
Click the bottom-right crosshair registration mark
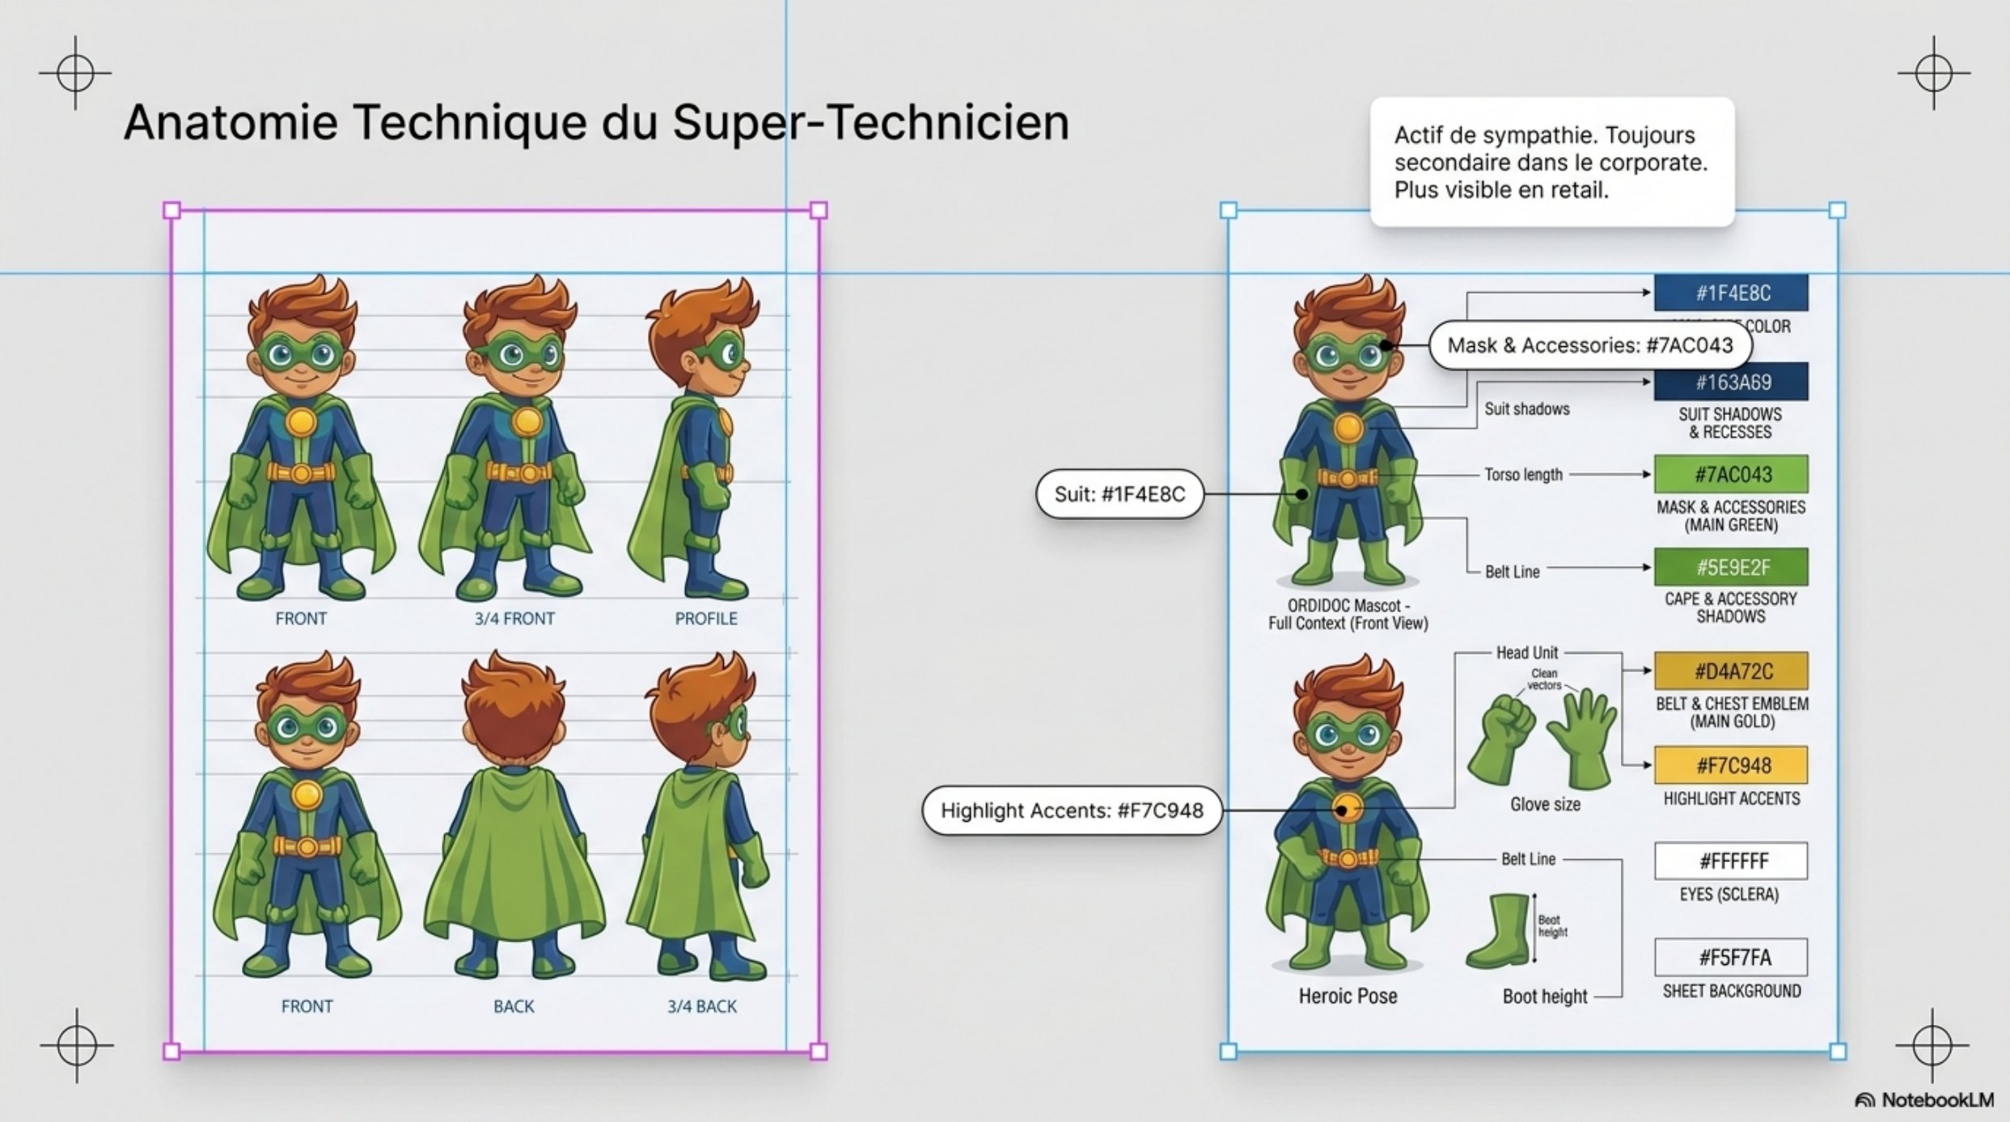1932,1045
